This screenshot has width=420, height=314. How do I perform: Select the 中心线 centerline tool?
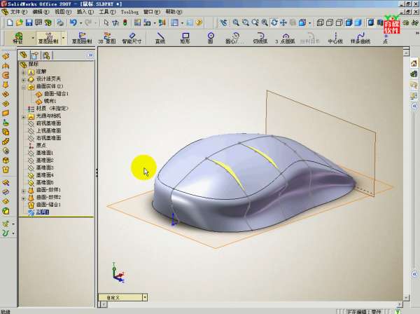coord(335,38)
